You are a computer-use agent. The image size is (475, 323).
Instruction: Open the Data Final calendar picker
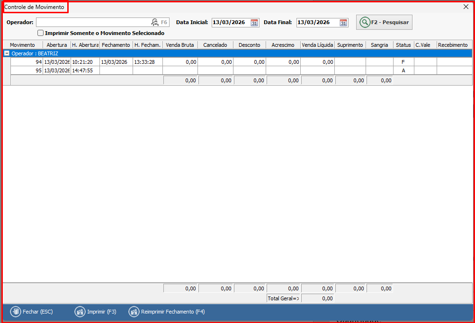pyautogui.click(x=343, y=23)
